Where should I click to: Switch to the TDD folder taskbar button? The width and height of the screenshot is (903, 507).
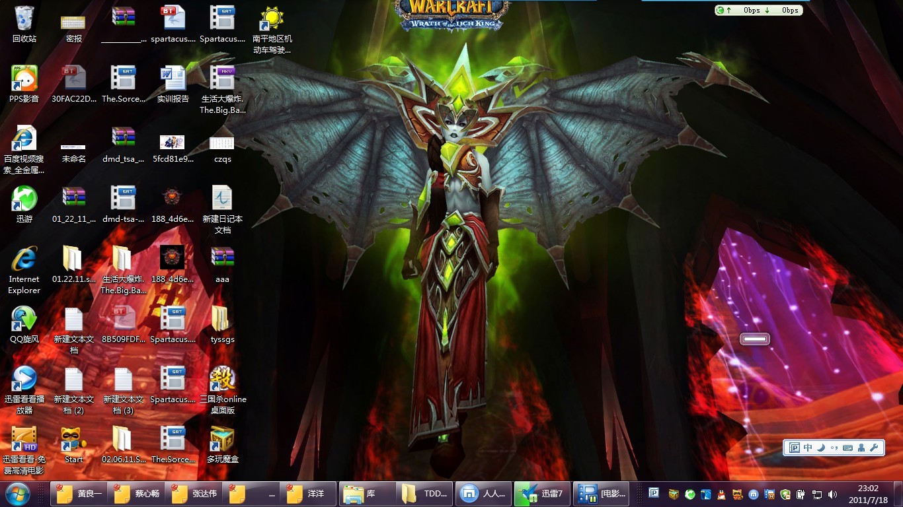[x=424, y=493]
